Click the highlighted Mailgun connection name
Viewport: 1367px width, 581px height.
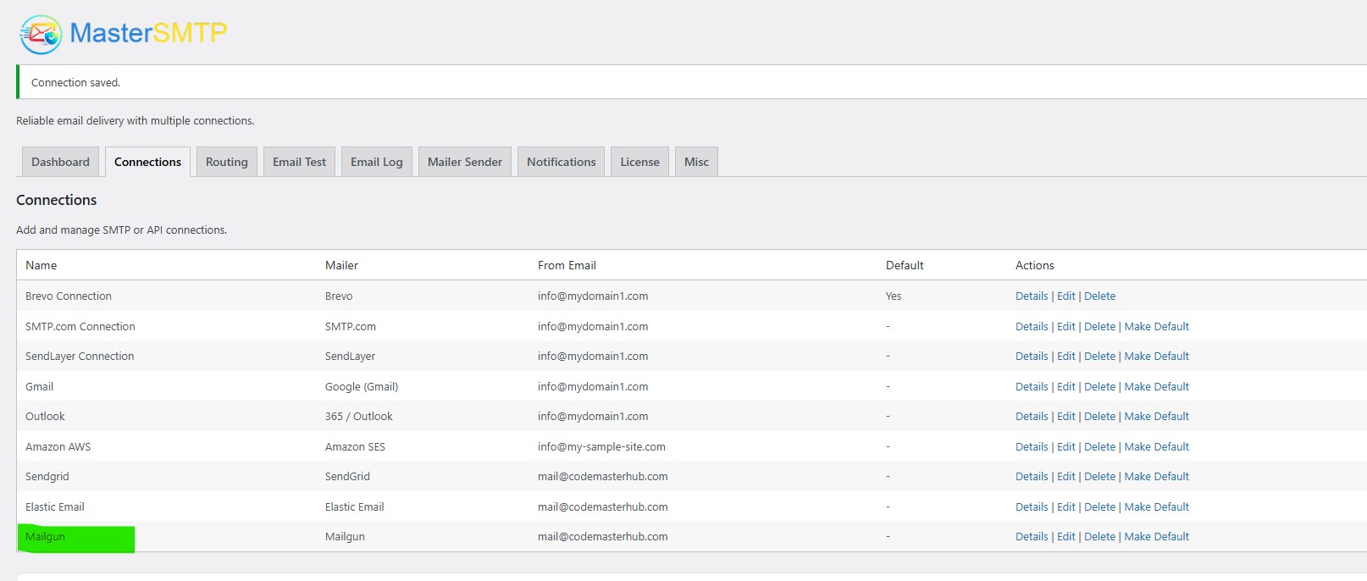[x=46, y=537]
